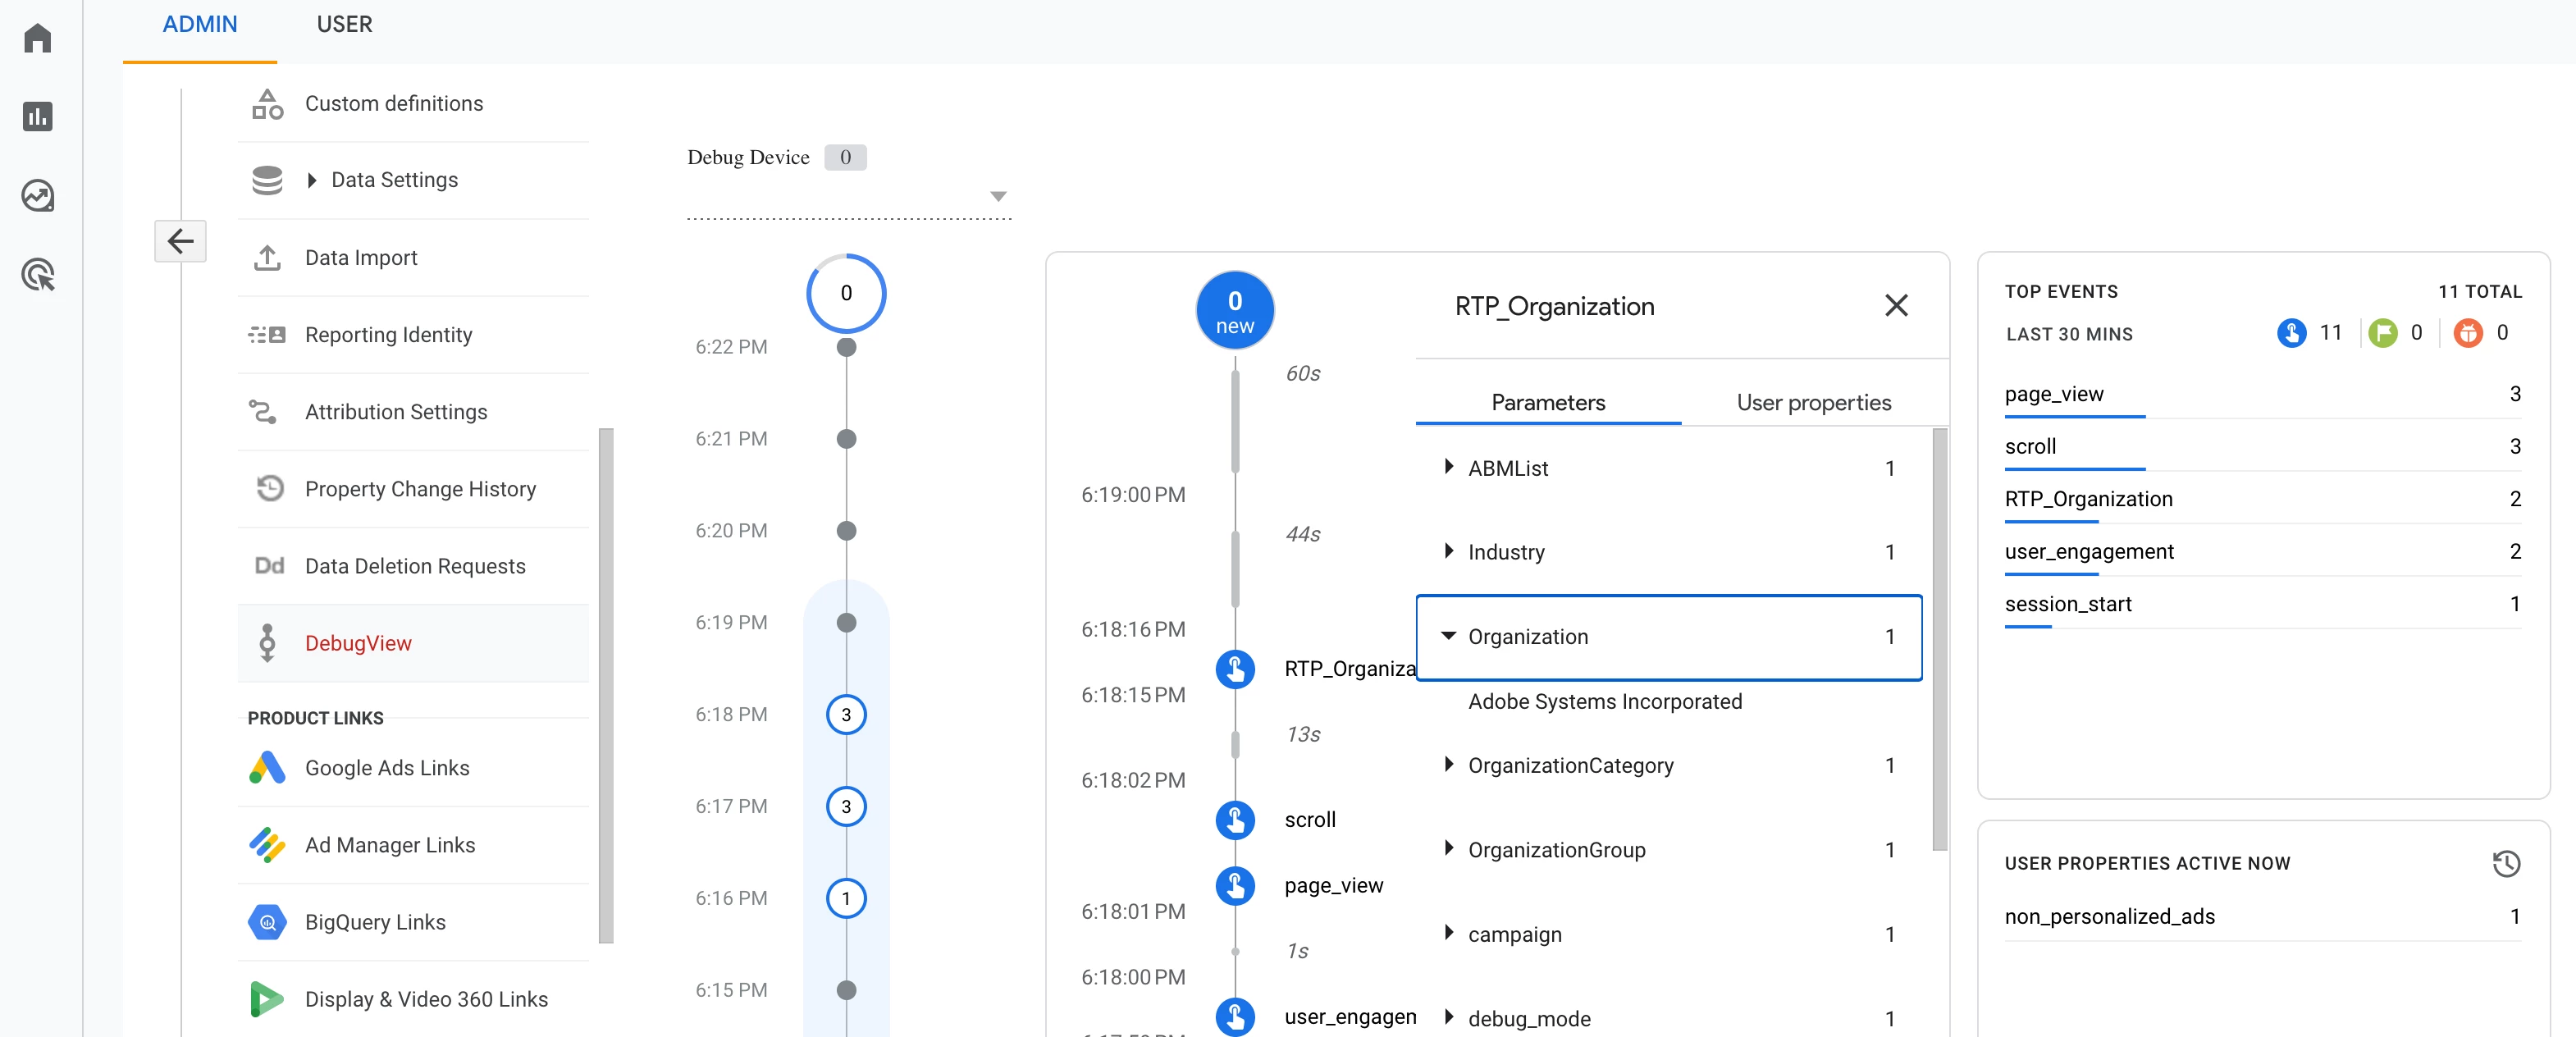Switch to the User properties tab
Image resolution: width=2576 pixels, height=1037 pixels.
pos(1813,402)
